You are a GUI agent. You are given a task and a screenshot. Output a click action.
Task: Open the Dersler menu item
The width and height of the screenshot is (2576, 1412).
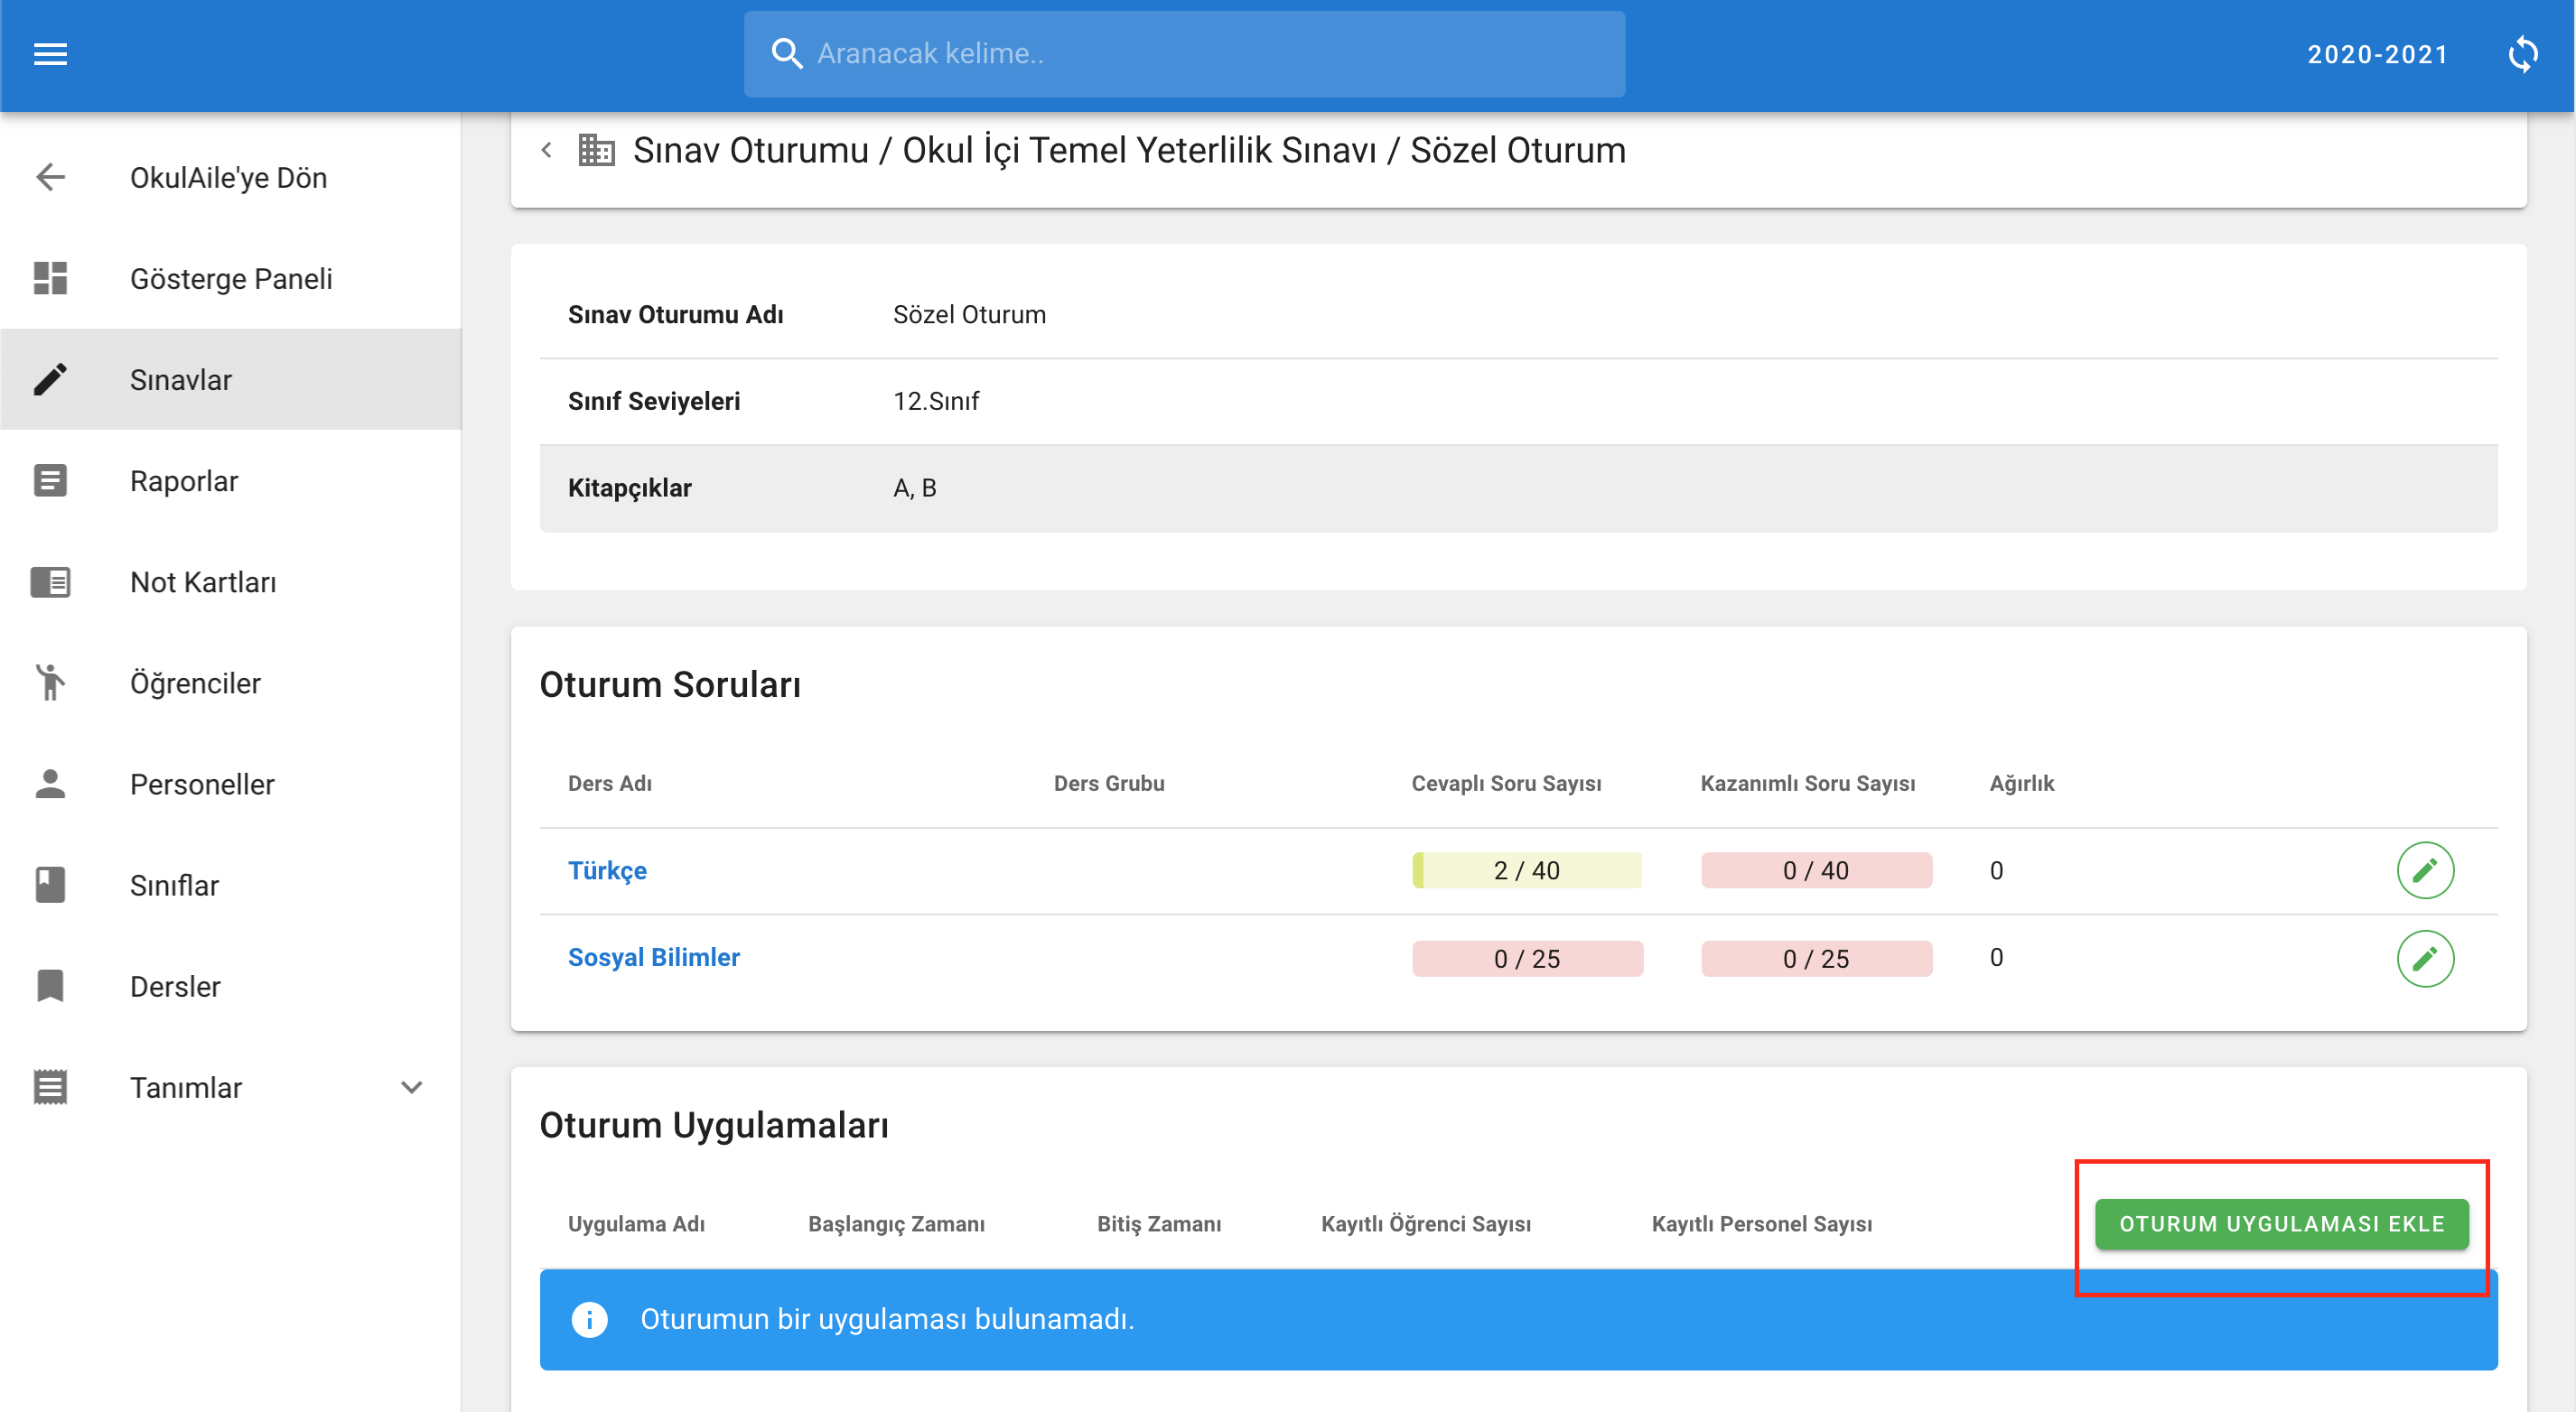[231, 985]
